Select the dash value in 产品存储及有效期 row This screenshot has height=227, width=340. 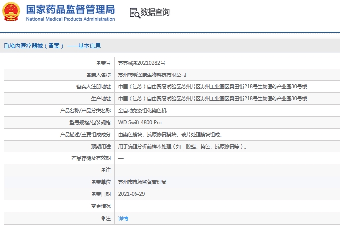[121, 158]
